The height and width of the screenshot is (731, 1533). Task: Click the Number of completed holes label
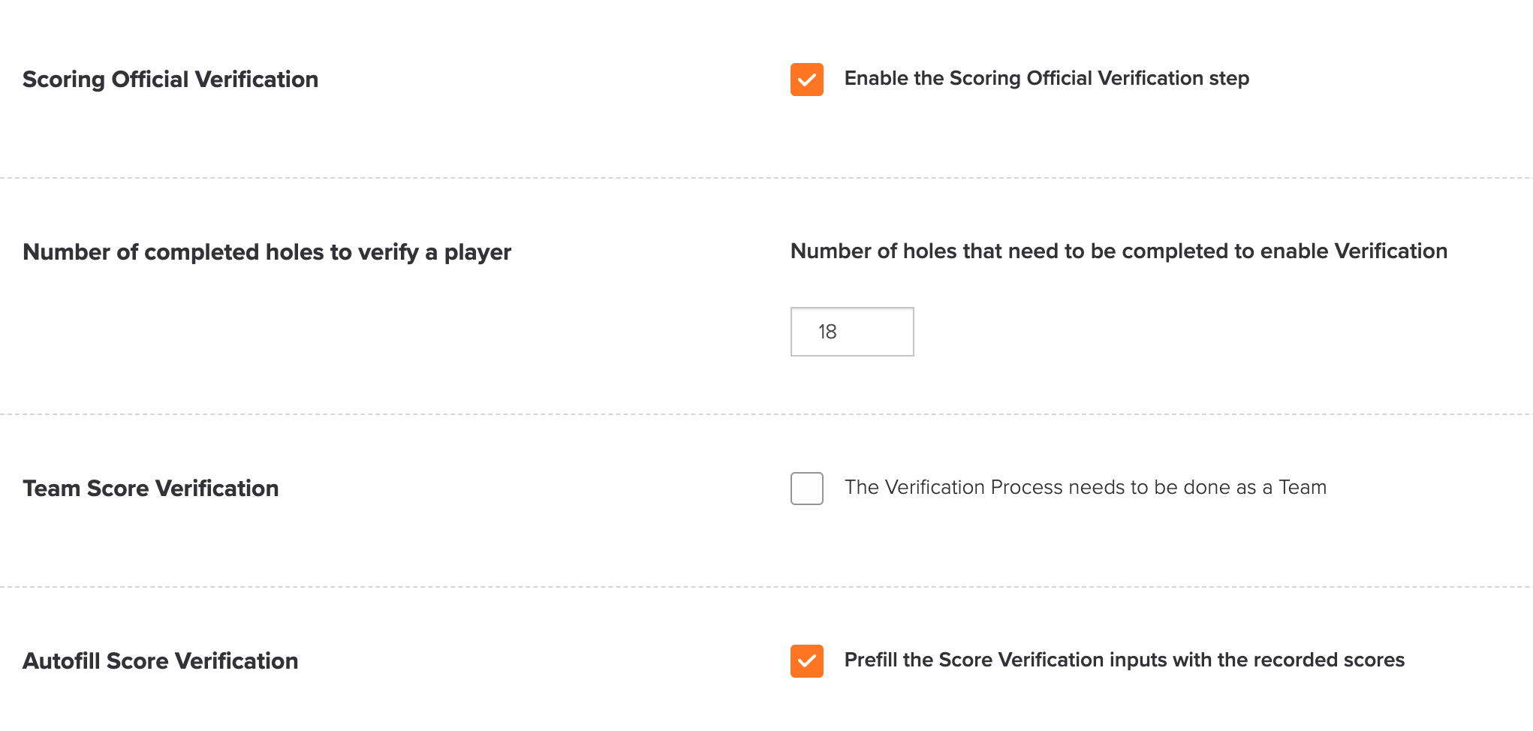click(x=267, y=252)
